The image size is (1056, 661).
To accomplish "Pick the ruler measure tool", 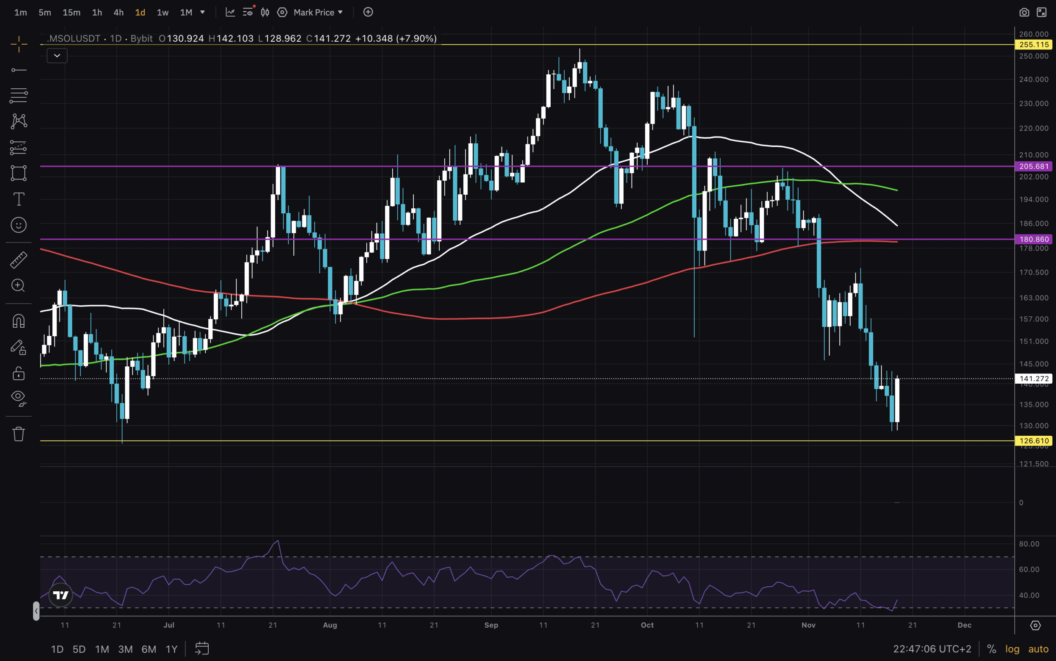I will click(19, 260).
